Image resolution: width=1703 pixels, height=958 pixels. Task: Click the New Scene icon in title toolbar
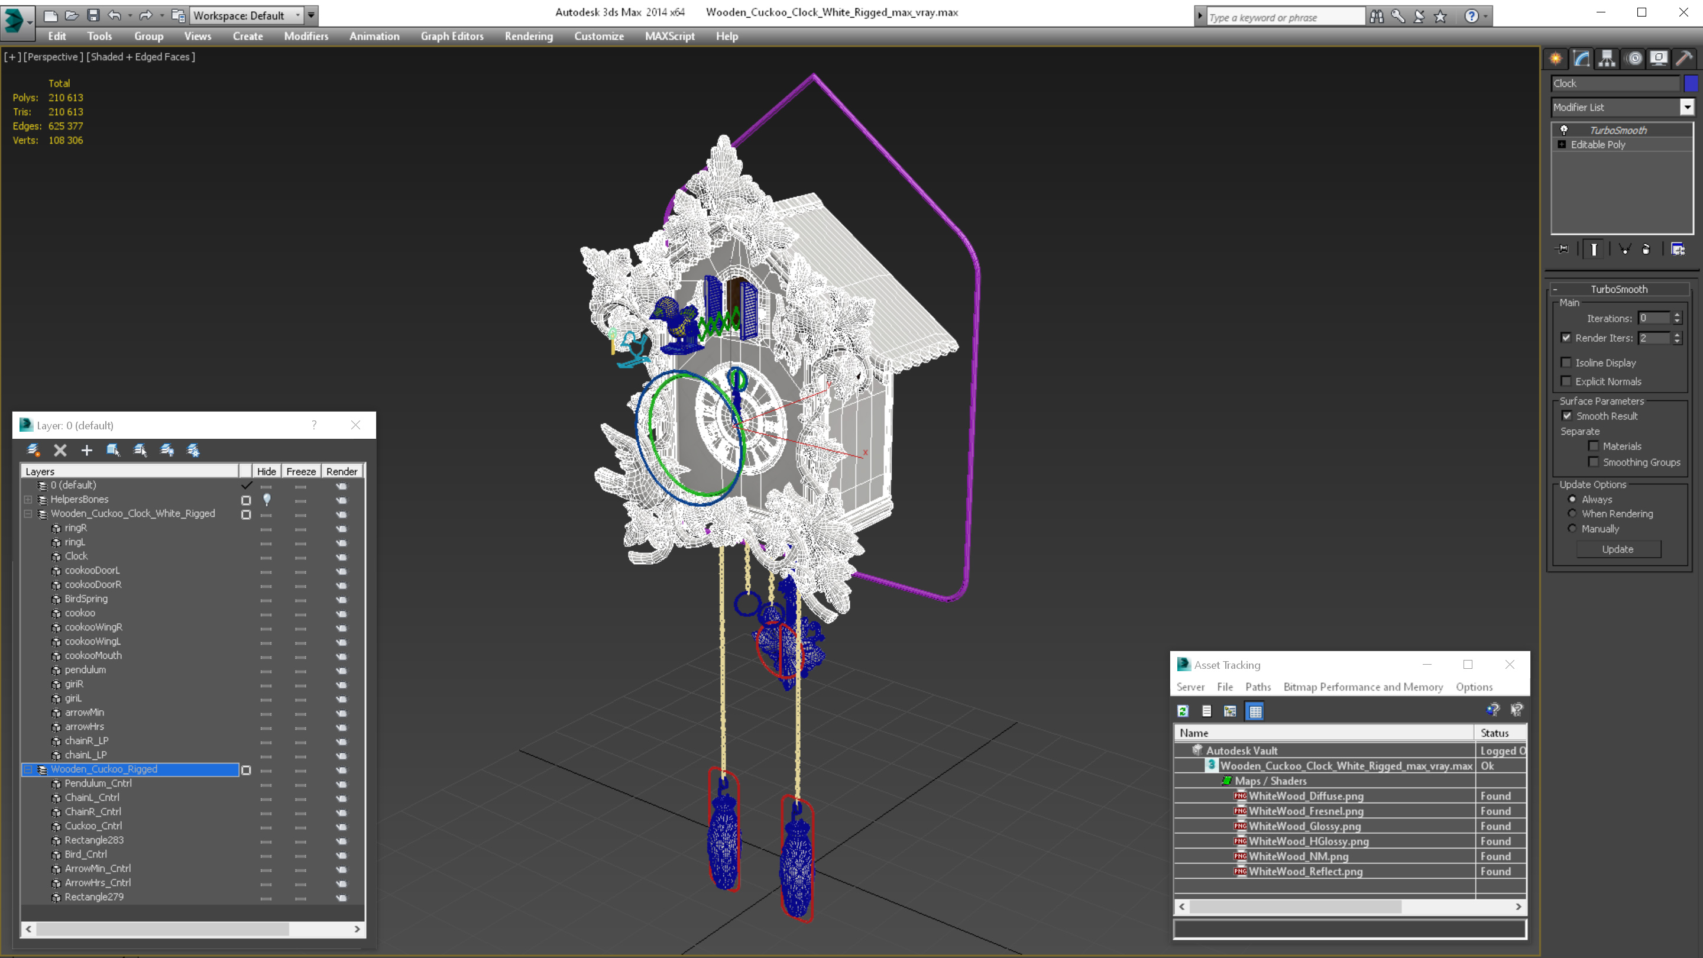pyautogui.click(x=50, y=15)
